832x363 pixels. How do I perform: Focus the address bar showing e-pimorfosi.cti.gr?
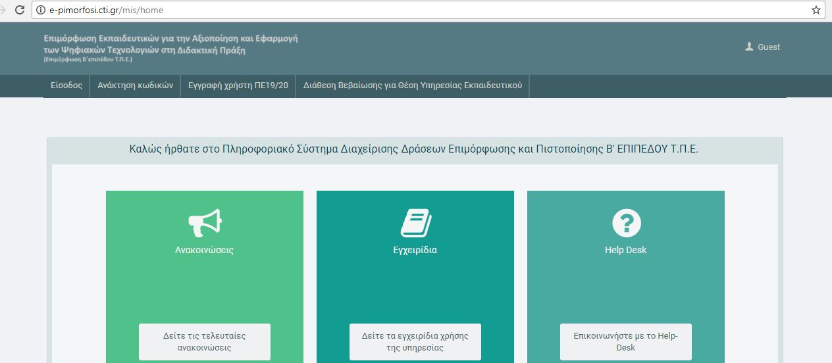(x=395, y=10)
